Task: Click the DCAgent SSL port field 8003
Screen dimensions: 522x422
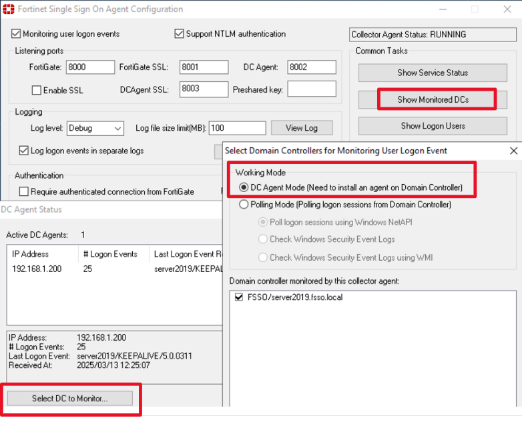Action: pos(204,89)
